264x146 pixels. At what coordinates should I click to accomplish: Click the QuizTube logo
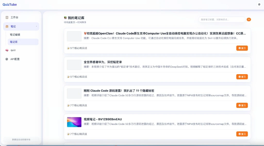10,5
